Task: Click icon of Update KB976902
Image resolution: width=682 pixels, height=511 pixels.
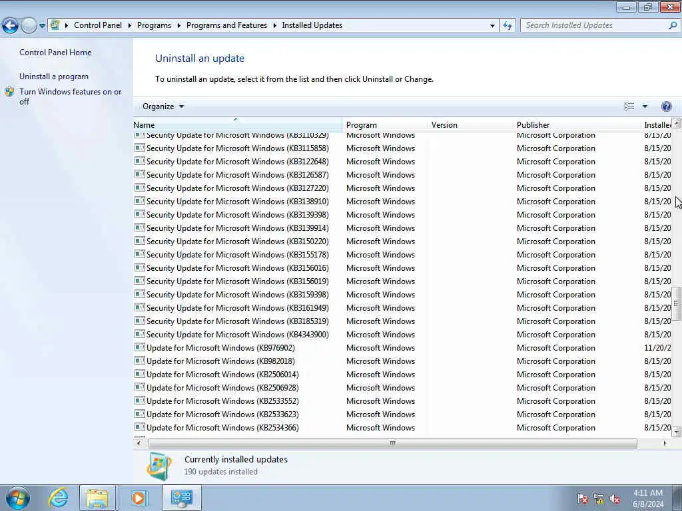Action: pos(140,347)
